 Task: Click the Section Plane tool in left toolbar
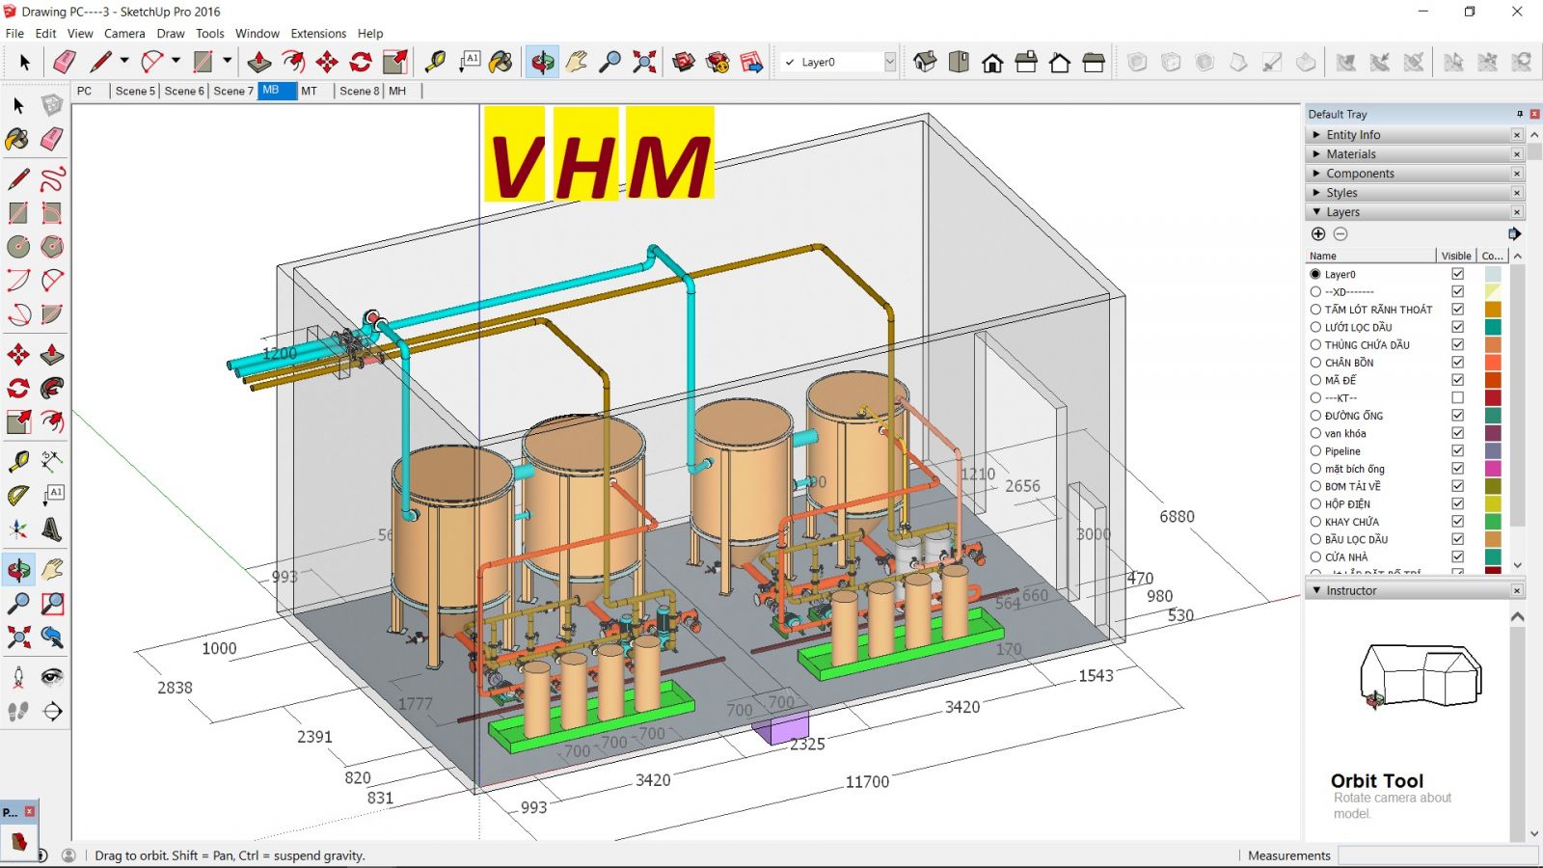pyautogui.click(x=52, y=712)
